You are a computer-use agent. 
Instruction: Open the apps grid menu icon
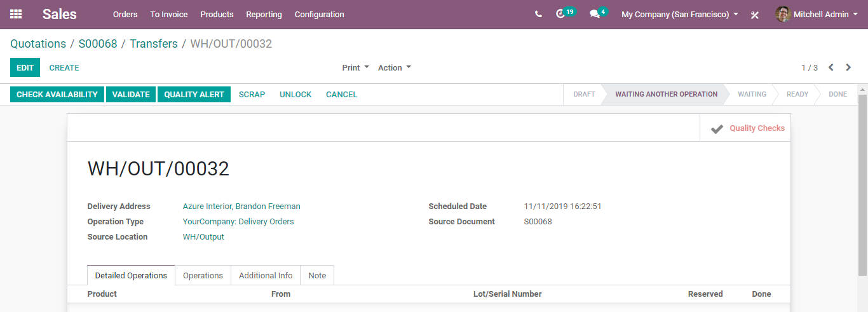(16, 14)
